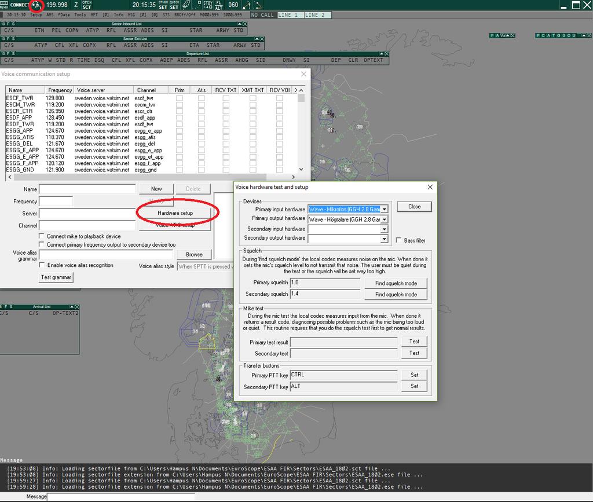
Task: Open Primary output hardware dropdown
Action: 385,219
